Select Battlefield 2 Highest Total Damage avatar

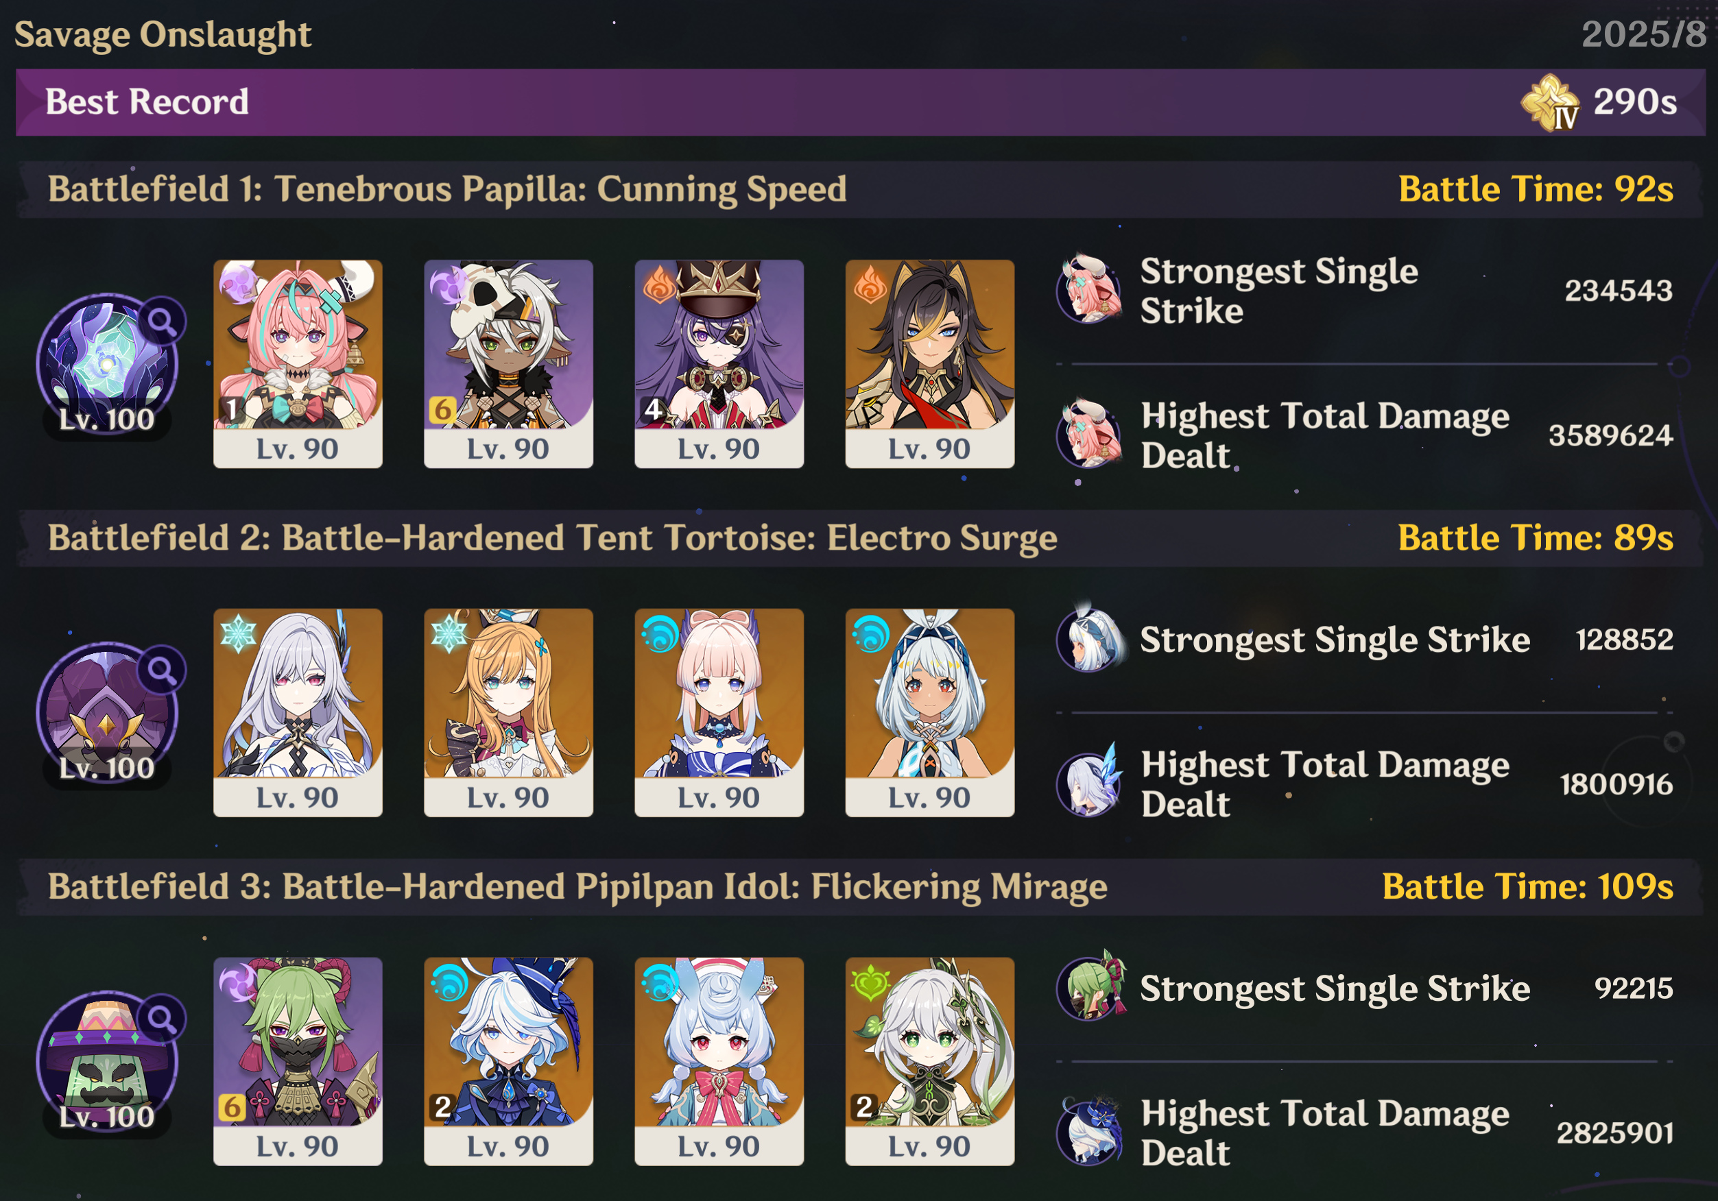tap(1090, 783)
